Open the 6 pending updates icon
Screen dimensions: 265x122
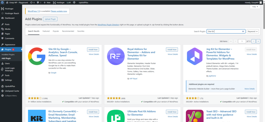32,3
